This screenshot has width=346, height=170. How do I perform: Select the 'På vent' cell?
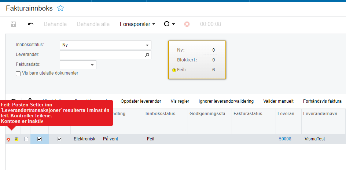click(x=122, y=139)
